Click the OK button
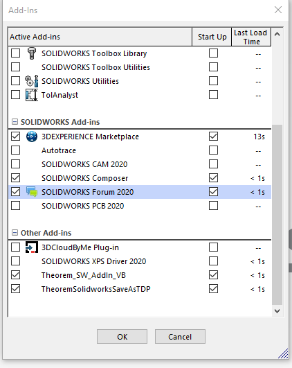This screenshot has height=368, width=292. [122, 337]
